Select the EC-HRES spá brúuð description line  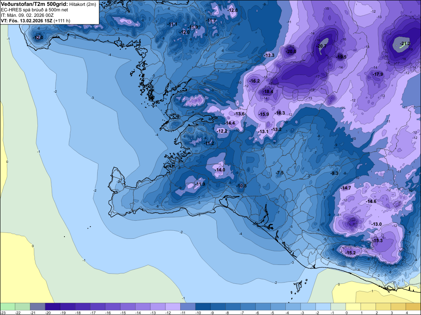[35, 10]
